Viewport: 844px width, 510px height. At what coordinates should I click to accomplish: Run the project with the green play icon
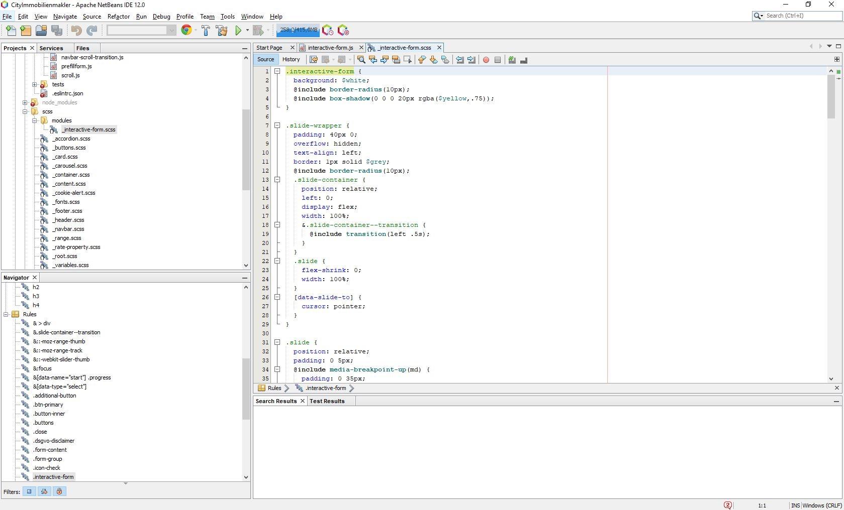tap(239, 31)
